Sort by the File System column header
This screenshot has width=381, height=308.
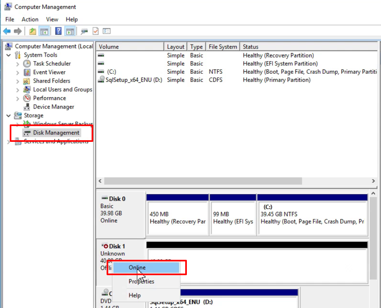tap(223, 47)
